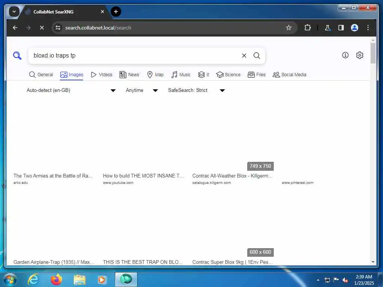The image size is (383, 287).
Task: Open 'THIS IS THE BEST TRAP' result
Action: [143, 262]
